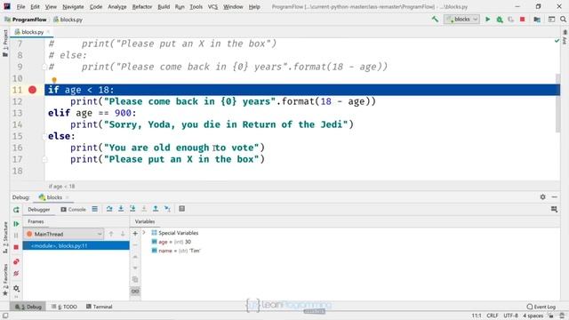Image resolution: width=569 pixels, height=320 pixels.
Task: View breakpoints with the double red circle icon
Action: coord(16,261)
